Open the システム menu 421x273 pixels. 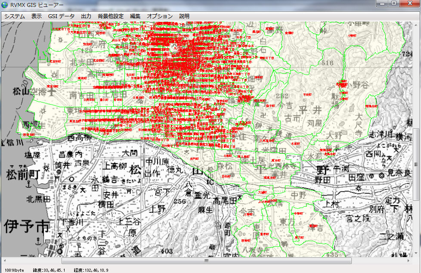[15, 16]
